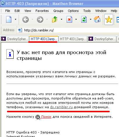The height and width of the screenshot is (137, 119).
Task: Refresh the page with green arrows icon
Action: (x=84, y=19)
